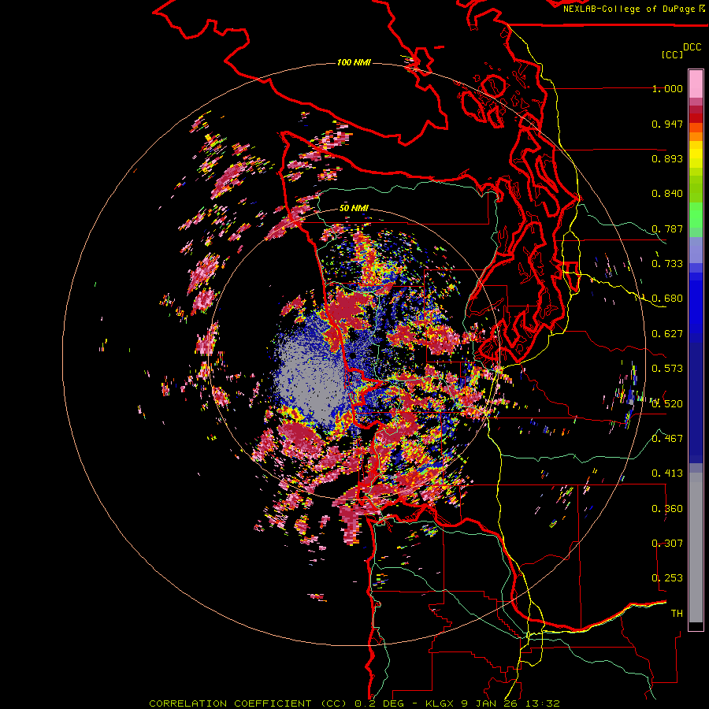Click the TH threshold legend label
The height and width of the screenshot is (709, 709).
(677, 614)
